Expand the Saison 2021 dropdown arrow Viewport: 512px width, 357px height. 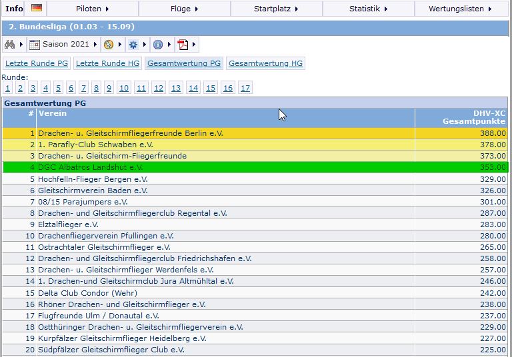coord(95,45)
